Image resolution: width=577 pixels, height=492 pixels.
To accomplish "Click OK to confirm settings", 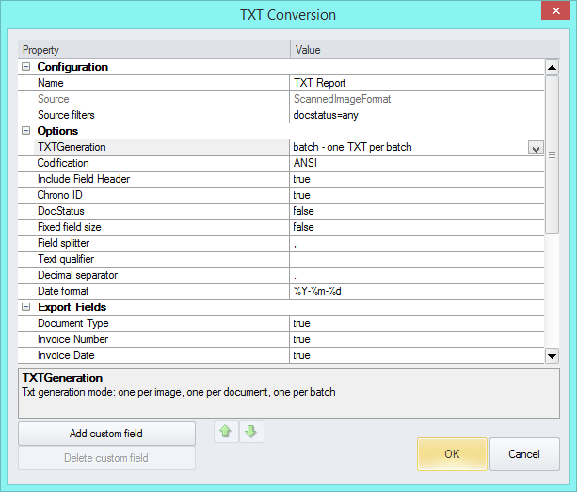I will (452, 453).
